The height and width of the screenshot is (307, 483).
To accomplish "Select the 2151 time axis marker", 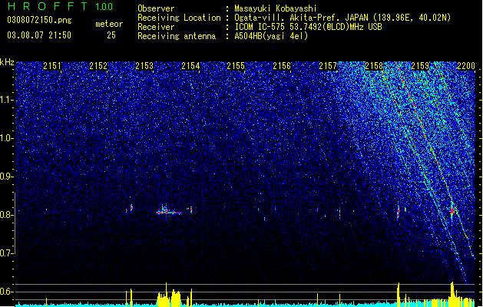I will point(52,66).
